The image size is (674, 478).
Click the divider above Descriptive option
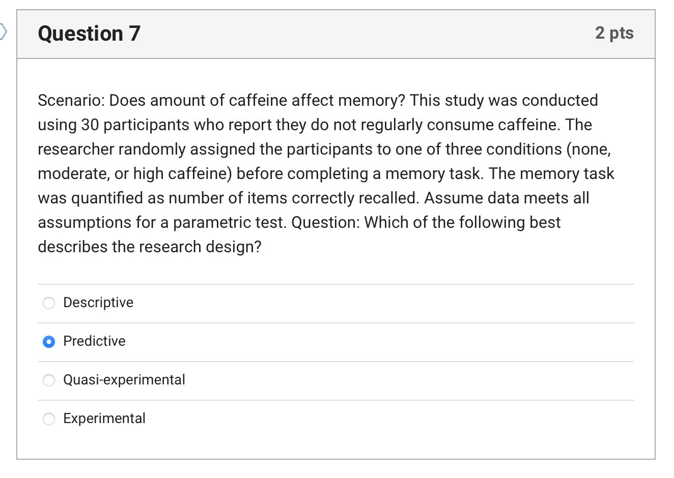coord(336,284)
